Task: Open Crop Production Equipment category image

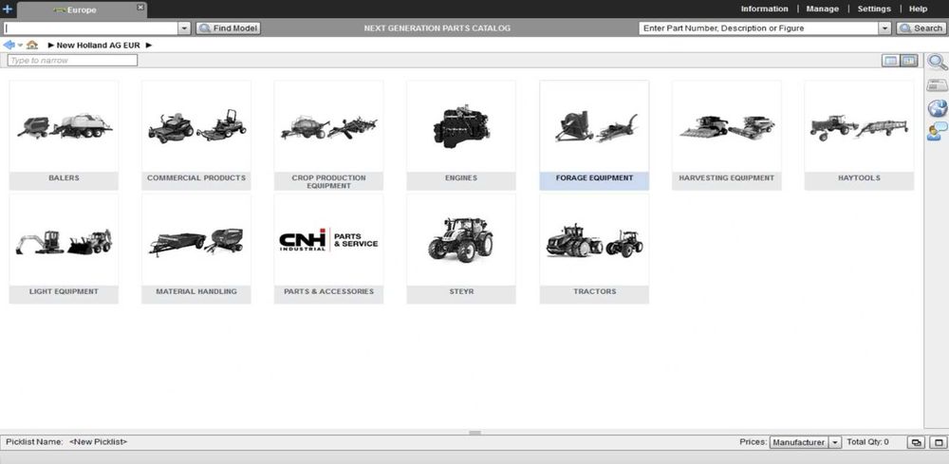Action: [328, 126]
